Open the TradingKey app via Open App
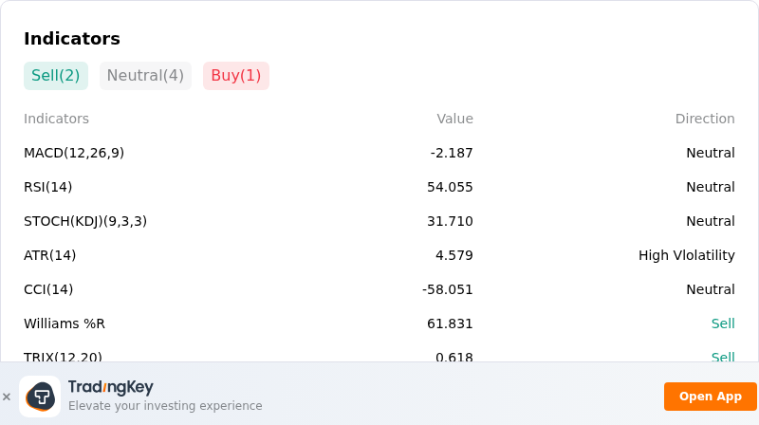Screen dimensions: 759x425 point(710,397)
